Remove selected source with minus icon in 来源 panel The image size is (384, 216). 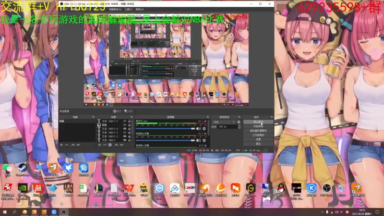(x=105, y=145)
